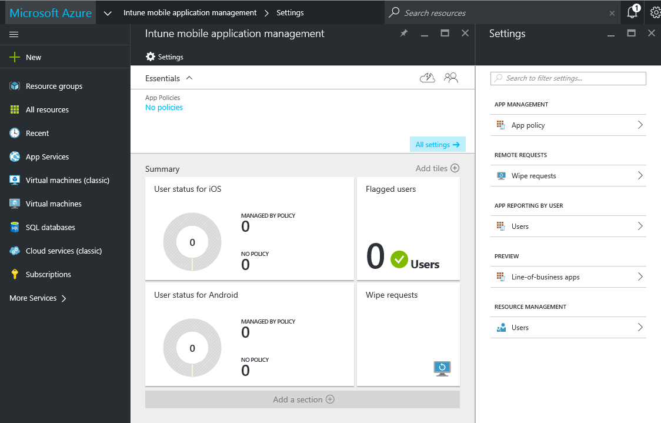
Task: Collapse the Essentials section
Action: coord(189,78)
